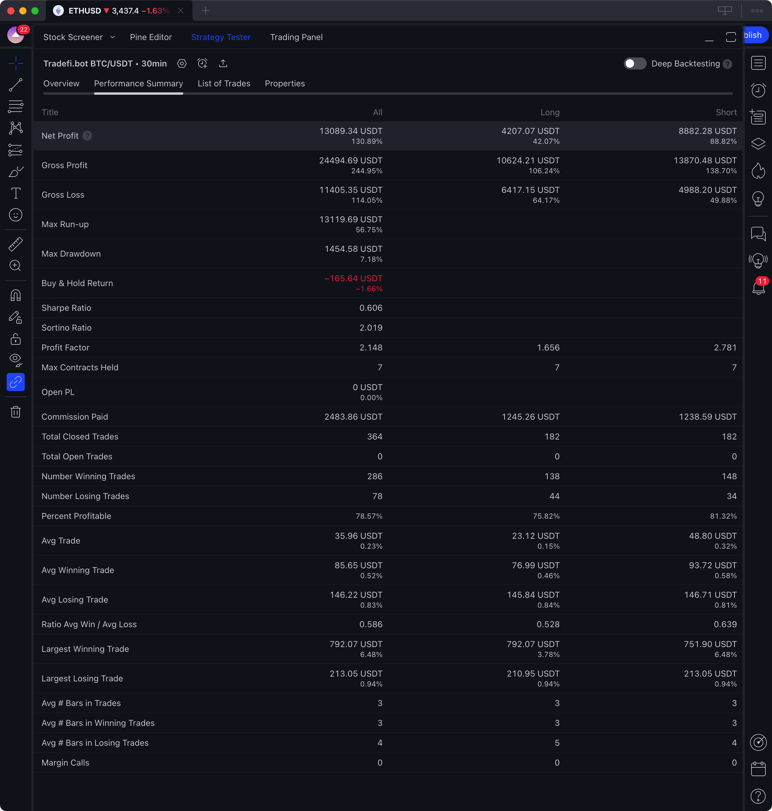
Task: Click Net Profit help question mark
Action: click(87, 136)
